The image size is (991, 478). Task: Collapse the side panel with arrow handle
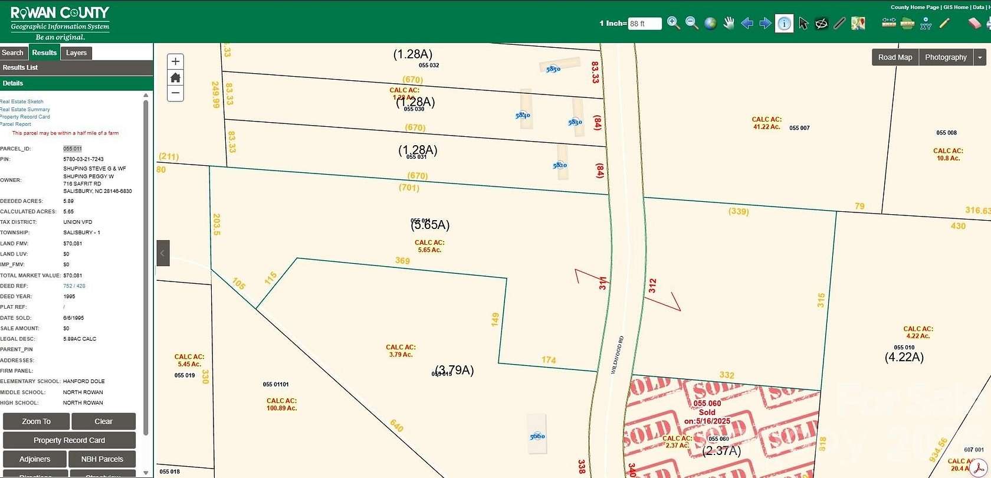(x=163, y=253)
